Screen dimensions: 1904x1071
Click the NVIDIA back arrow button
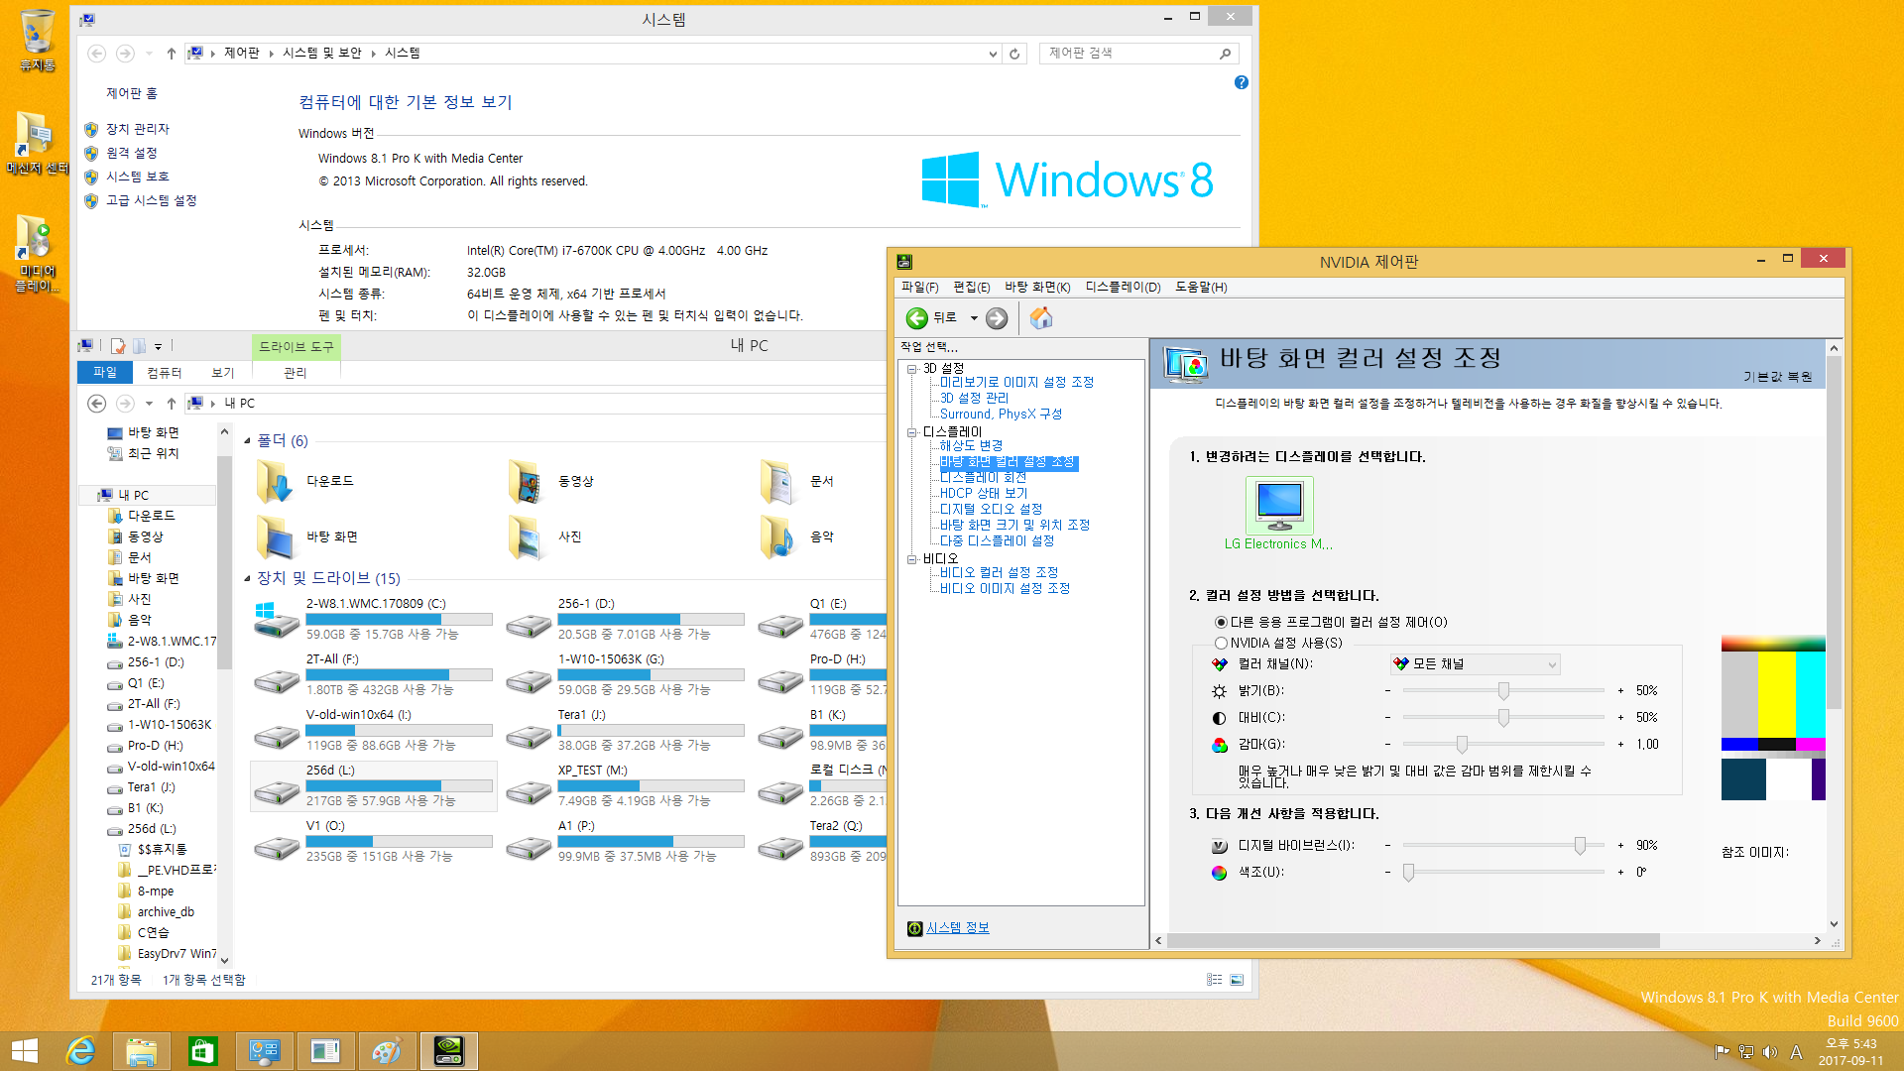[x=917, y=318]
